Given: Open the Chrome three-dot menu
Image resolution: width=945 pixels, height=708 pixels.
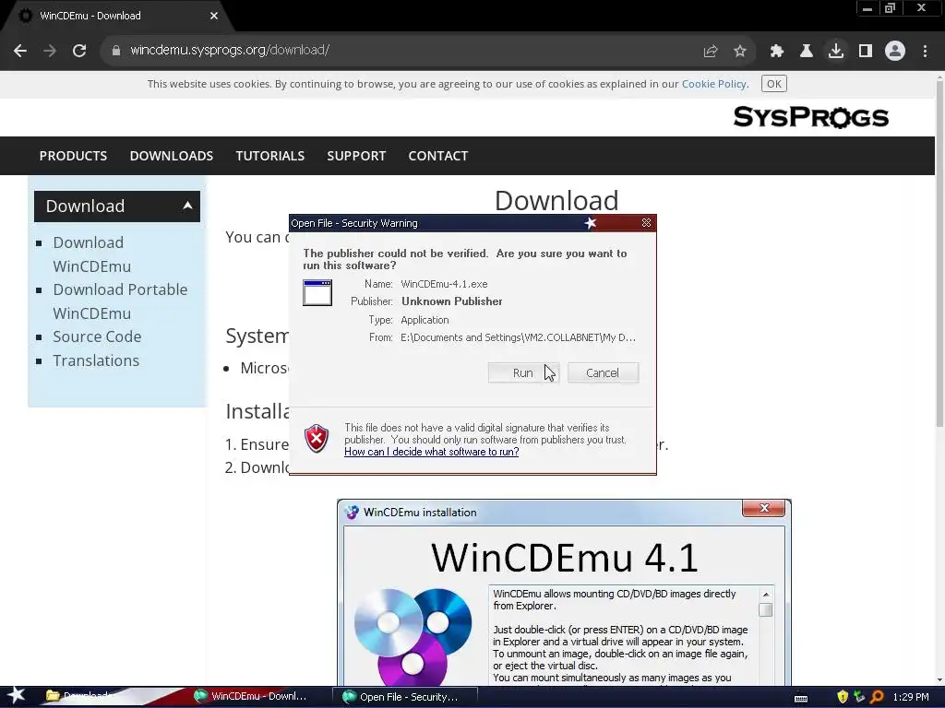Looking at the screenshot, I should point(925,52).
